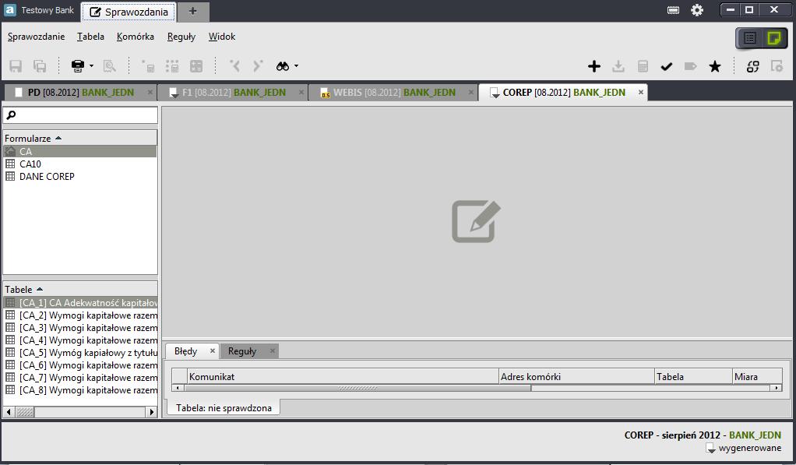Close the PD report tab

pyautogui.click(x=150, y=93)
